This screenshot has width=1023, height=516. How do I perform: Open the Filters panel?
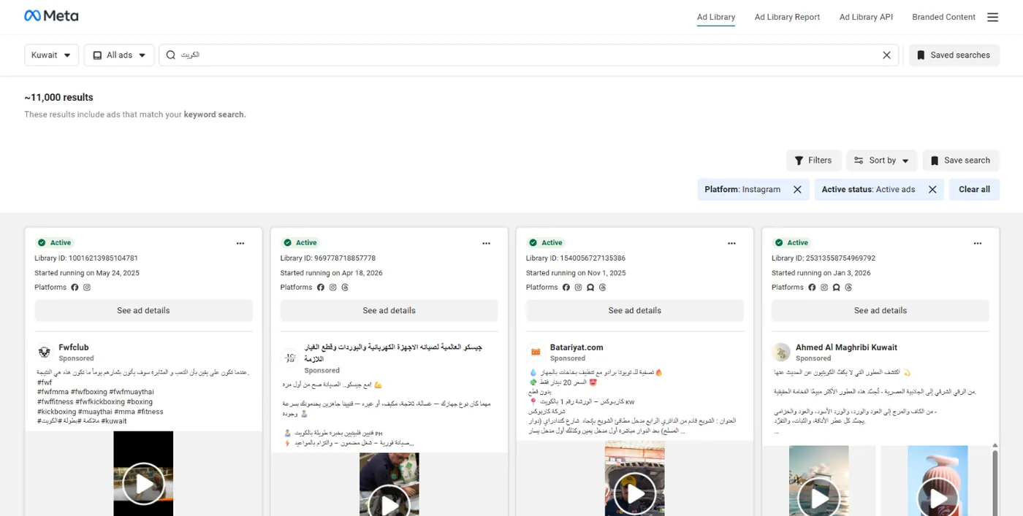click(x=813, y=161)
